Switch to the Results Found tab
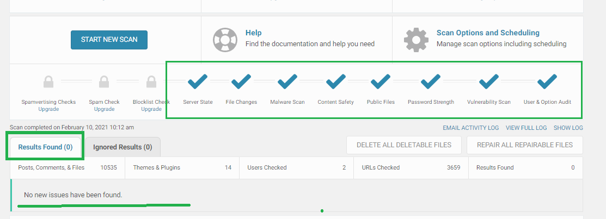The width and height of the screenshot is (606, 219). [45, 147]
